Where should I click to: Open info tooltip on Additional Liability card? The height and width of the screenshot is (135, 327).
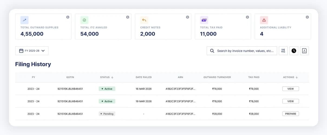click(x=307, y=17)
